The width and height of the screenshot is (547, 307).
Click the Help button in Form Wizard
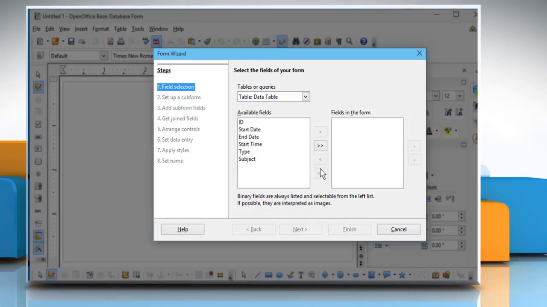point(182,229)
